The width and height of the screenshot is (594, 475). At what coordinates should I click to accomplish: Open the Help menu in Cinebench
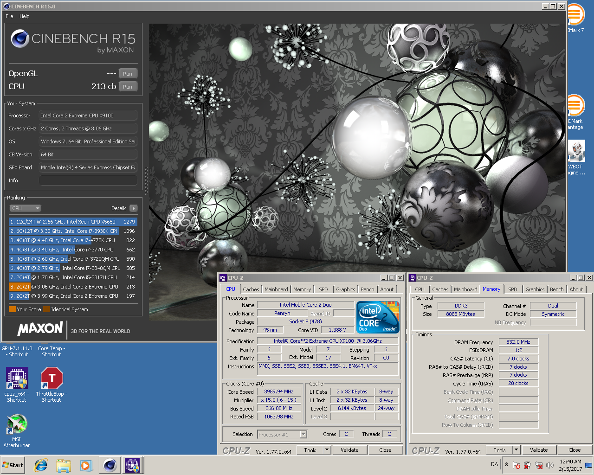click(x=25, y=16)
